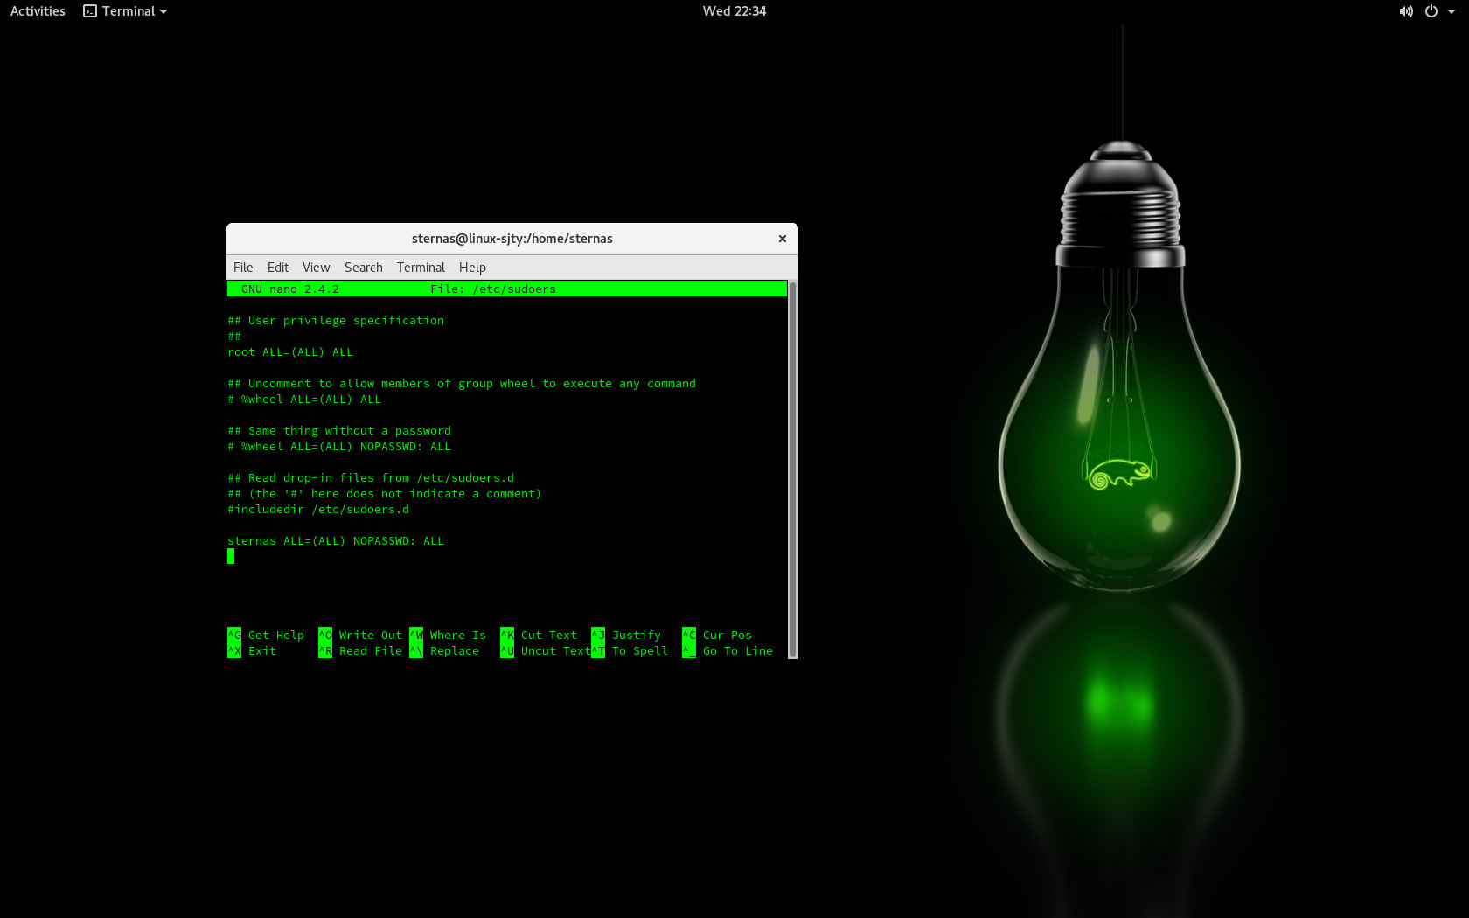Open the Edit menu

(278, 268)
